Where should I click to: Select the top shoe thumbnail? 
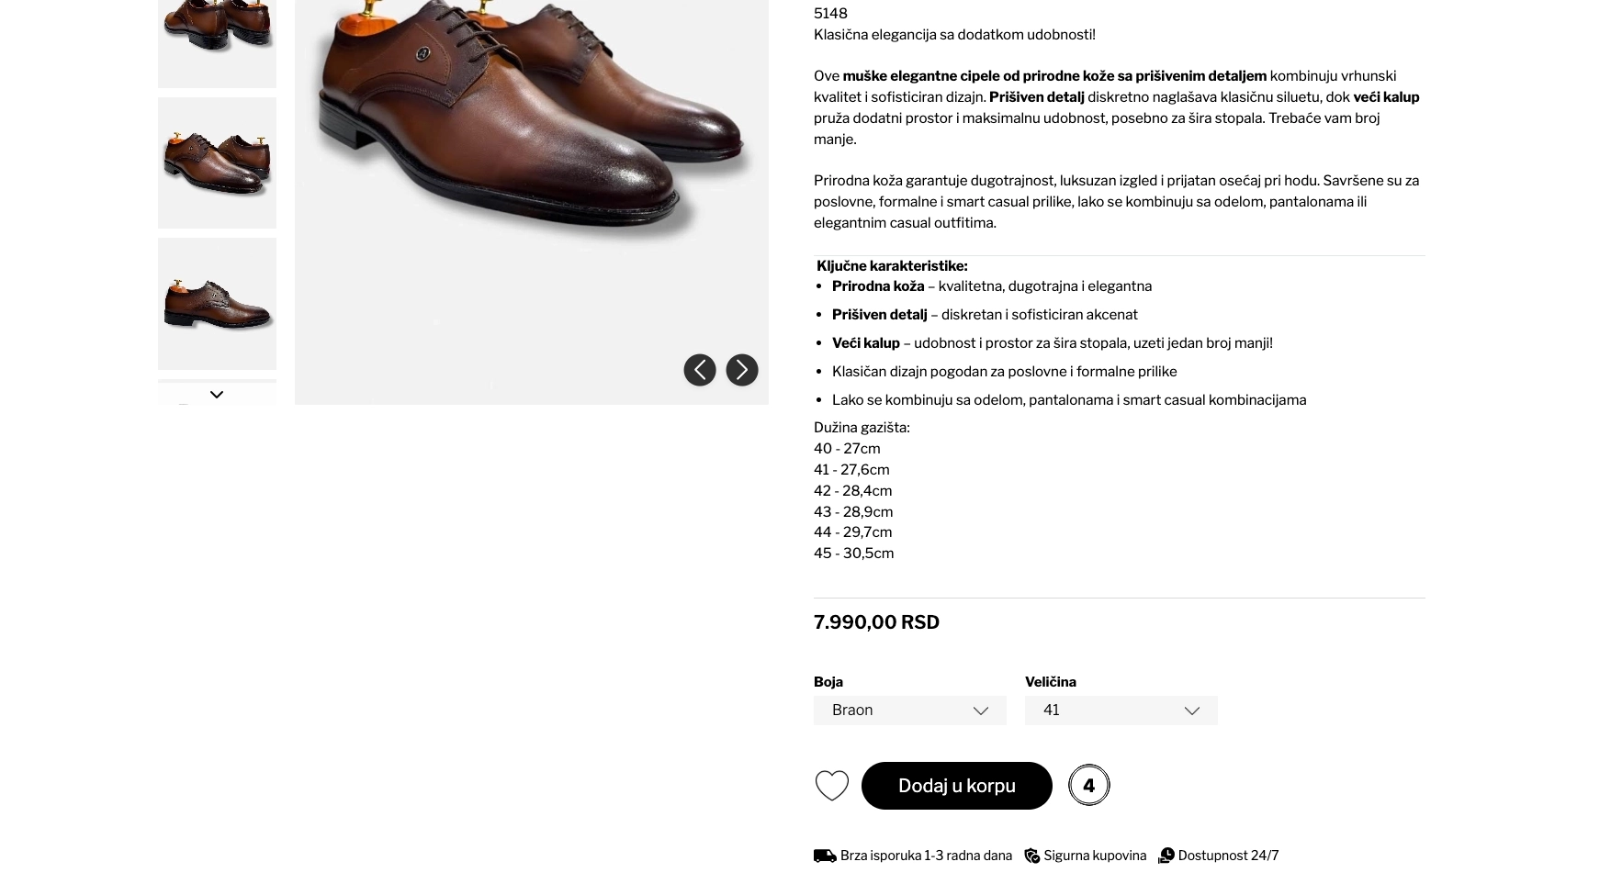click(217, 37)
